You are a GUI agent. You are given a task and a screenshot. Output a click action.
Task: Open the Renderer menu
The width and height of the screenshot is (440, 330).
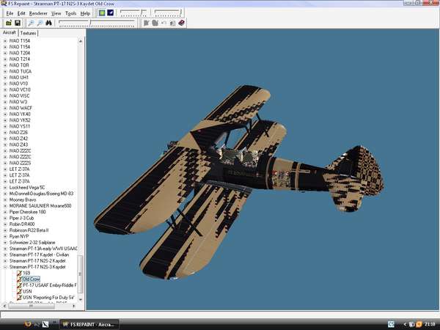[38, 13]
